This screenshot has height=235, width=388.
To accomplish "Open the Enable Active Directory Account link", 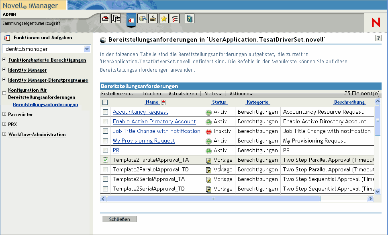I will click(x=154, y=122).
